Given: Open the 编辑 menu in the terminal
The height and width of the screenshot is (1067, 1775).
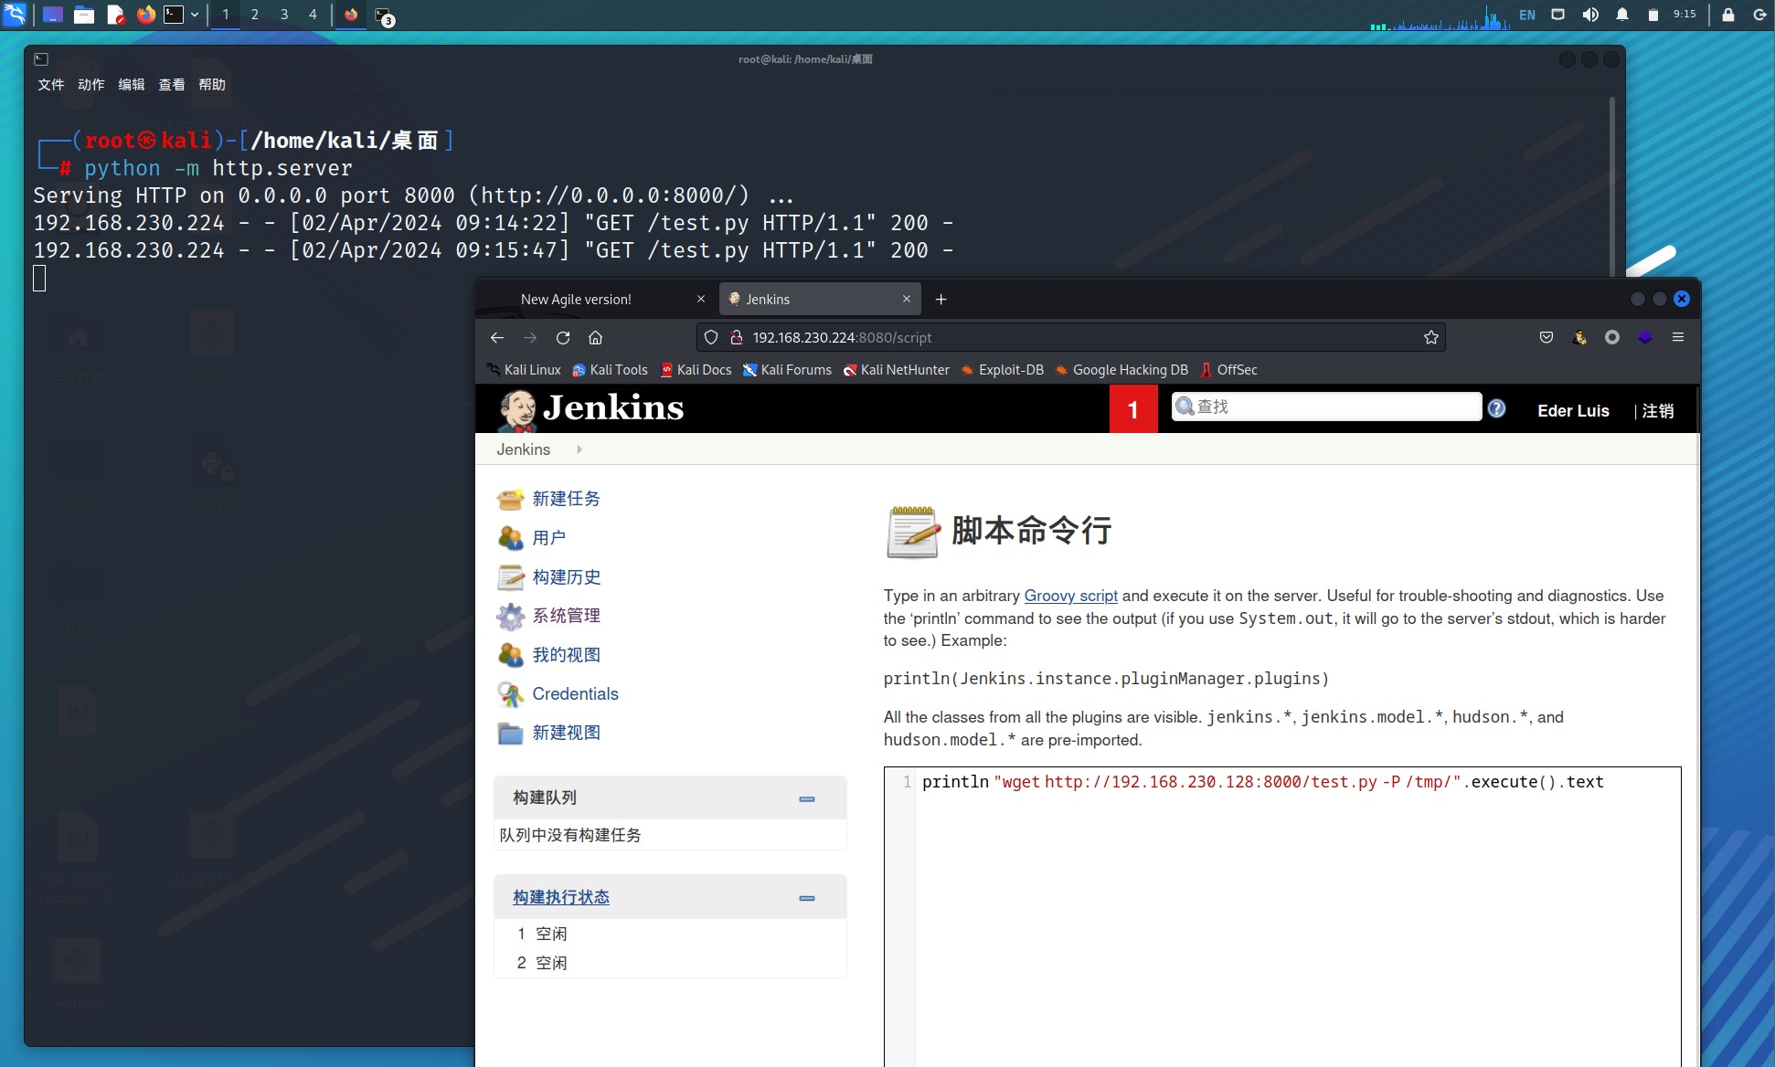Looking at the screenshot, I should [131, 84].
